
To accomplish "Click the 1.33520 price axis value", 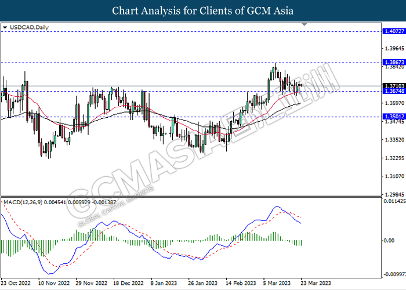I will (x=394, y=140).
